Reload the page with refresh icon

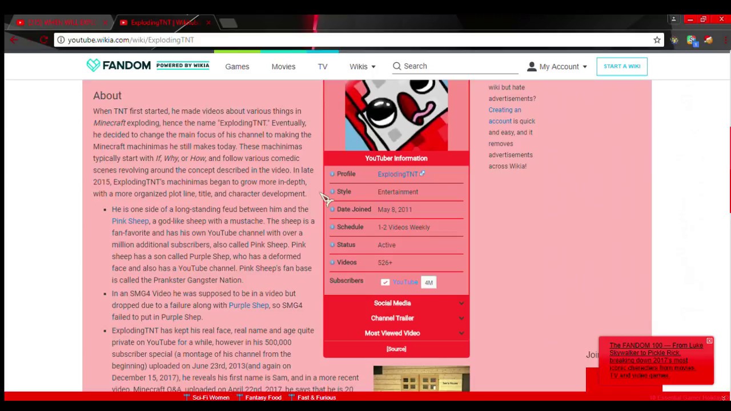click(43, 40)
